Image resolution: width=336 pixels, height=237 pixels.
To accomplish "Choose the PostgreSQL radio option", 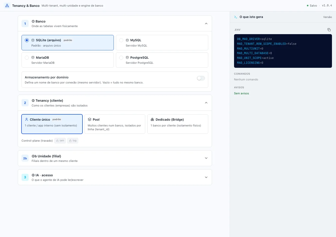I will click(121, 58).
